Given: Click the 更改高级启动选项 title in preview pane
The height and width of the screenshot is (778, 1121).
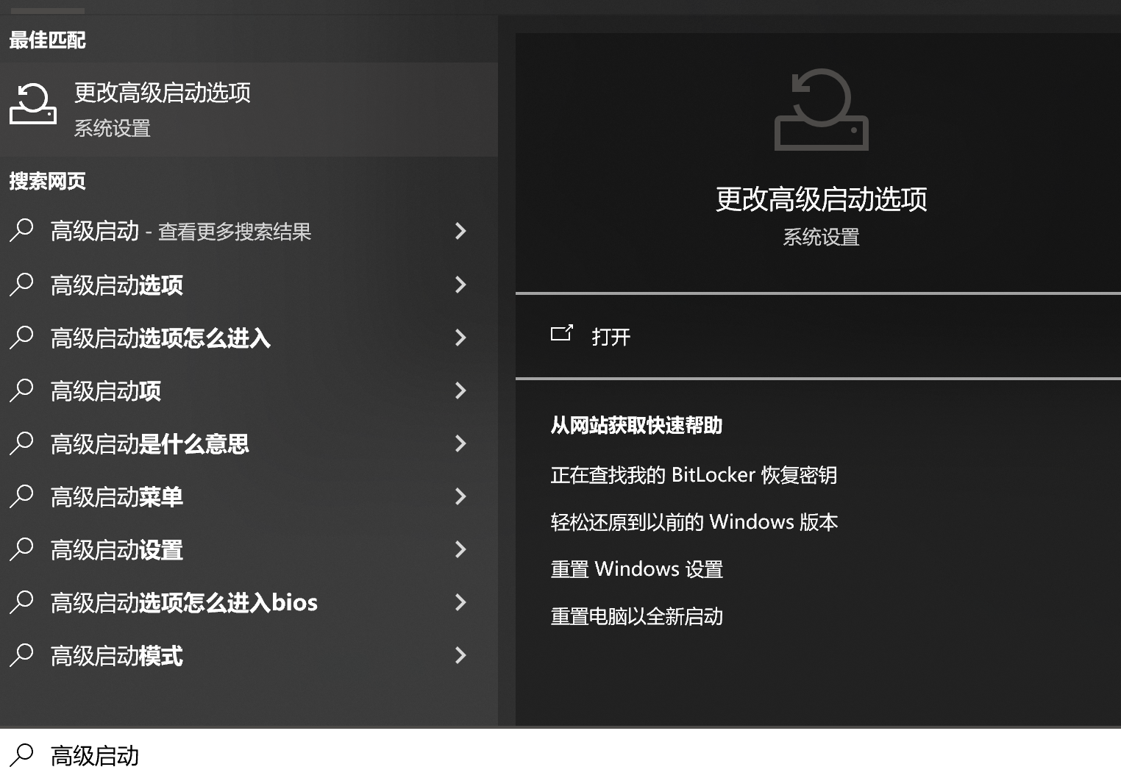Looking at the screenshot, I should pos(822,199).
